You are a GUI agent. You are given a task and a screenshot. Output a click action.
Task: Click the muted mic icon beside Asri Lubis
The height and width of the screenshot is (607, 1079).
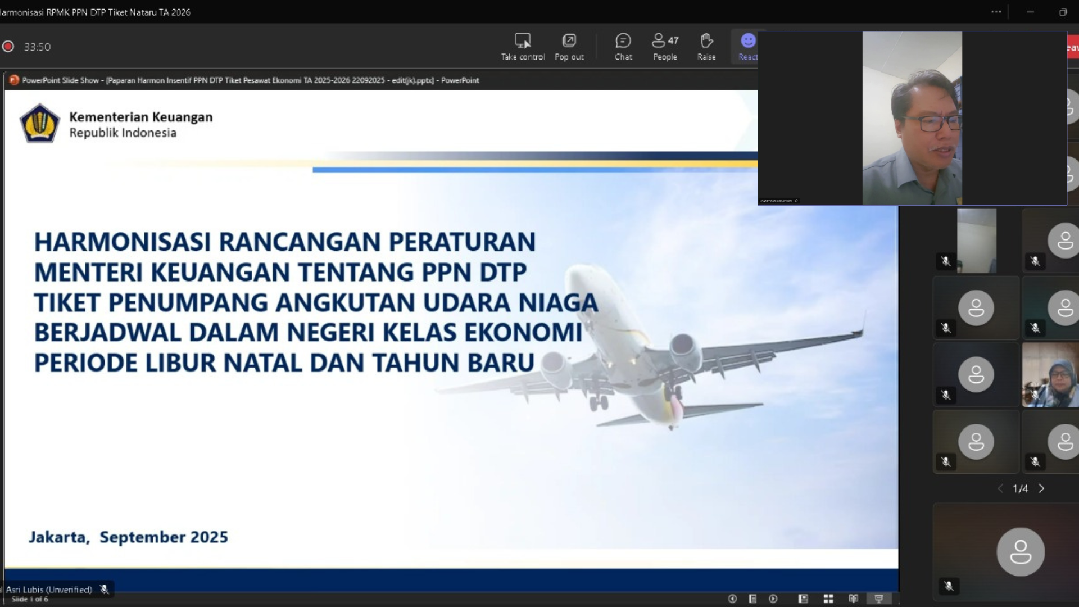point(104,589)
